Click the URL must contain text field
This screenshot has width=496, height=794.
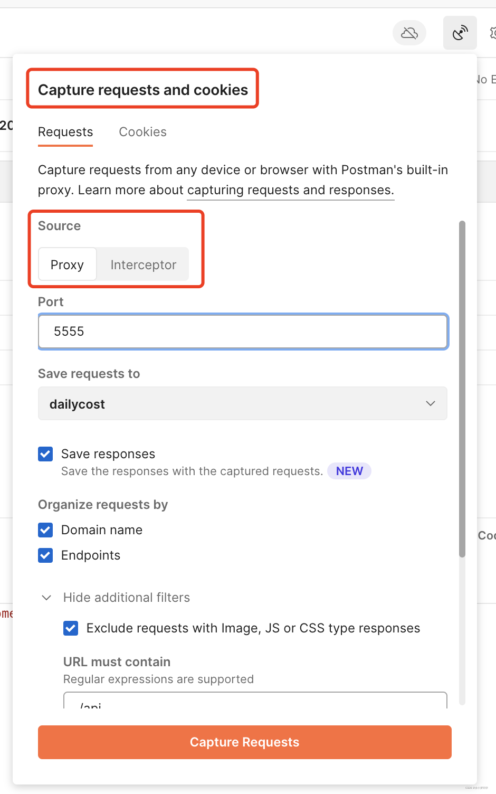pyautogui.click(x=255, y=701)
